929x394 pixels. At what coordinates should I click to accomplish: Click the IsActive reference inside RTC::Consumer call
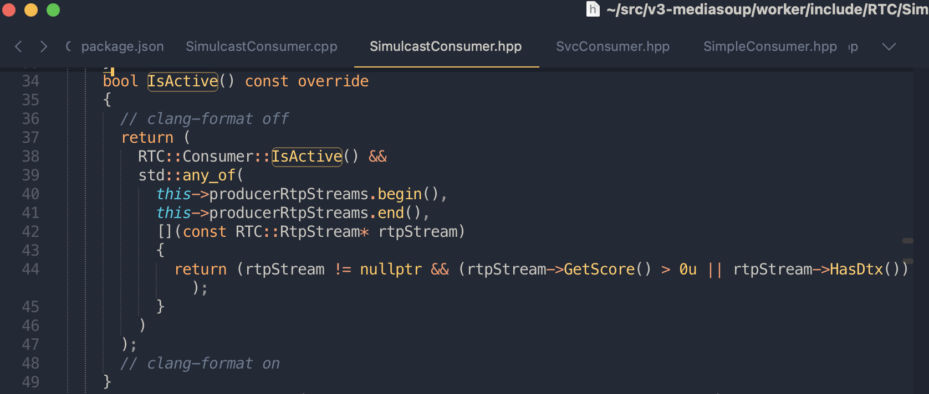(x=306, y=156)
